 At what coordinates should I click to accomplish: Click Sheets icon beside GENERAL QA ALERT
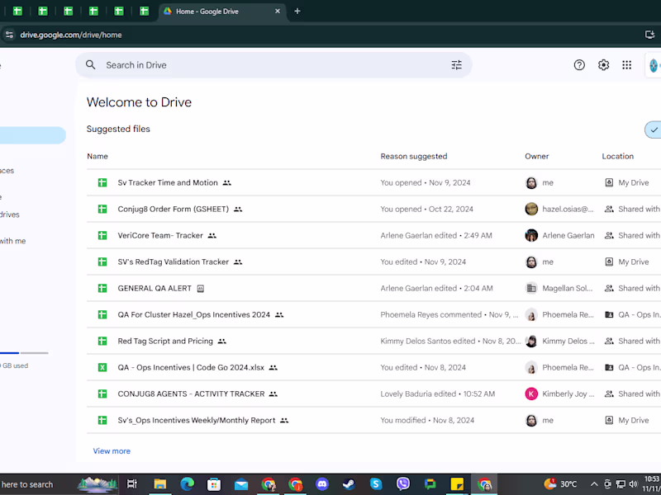click(102, 288)
